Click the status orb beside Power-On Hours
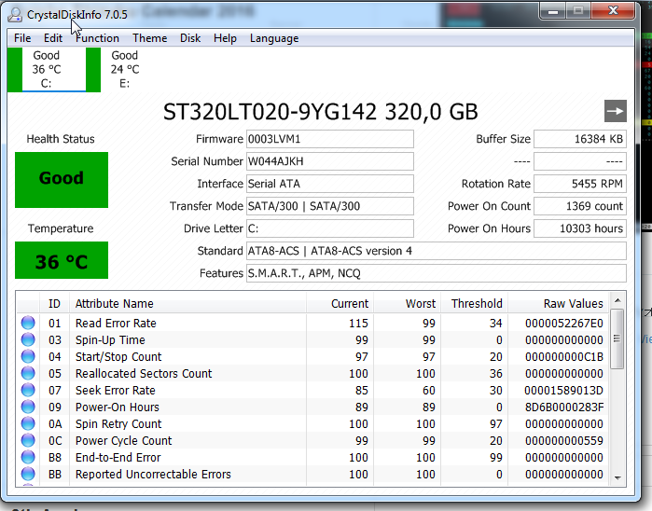This screenshot has width=652, height=511. pos(28,407)
